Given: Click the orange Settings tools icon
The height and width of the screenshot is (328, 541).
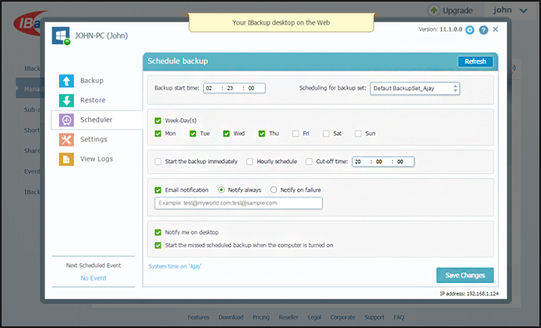Looking at the screenshot, I should click(x=67, y=140).
